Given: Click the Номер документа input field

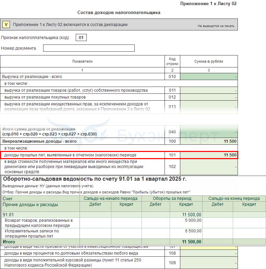Looking at the screenshot, I should [x=89, y=48].
